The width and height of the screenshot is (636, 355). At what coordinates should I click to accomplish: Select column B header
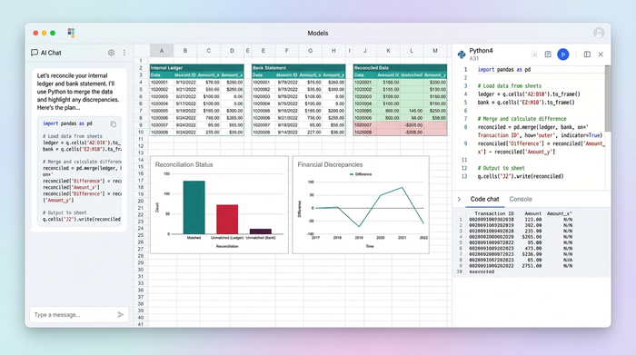coord(185,51)
